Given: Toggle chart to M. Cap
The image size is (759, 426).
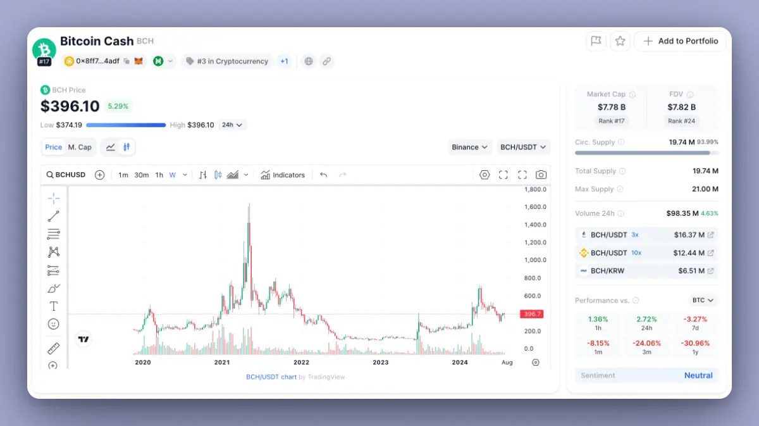Looking at the screenshot, I should tap(80, 147).
